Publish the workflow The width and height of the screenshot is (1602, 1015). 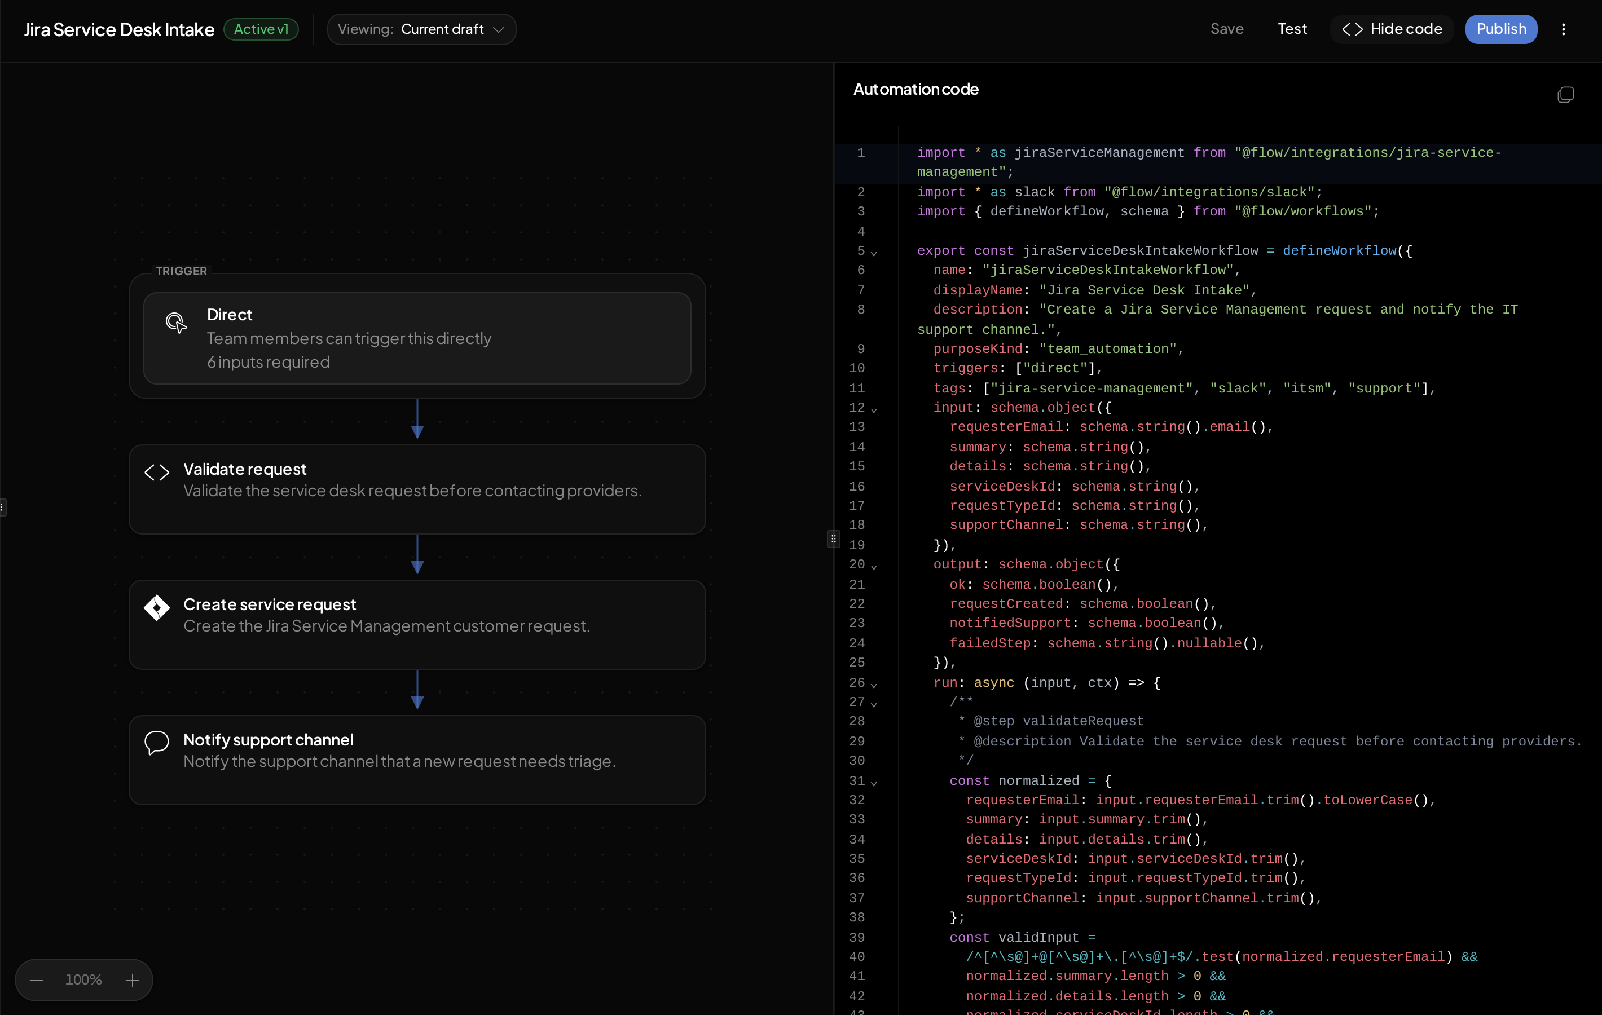1501,29
